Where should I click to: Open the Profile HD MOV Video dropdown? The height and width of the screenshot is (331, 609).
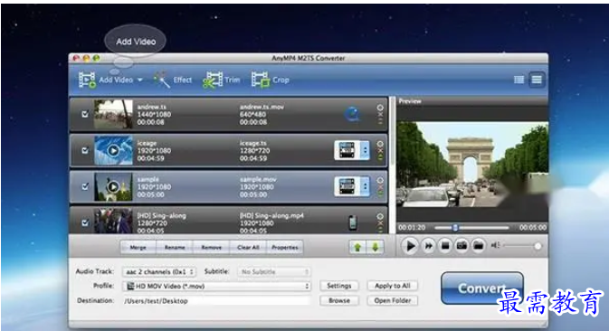(216, 286)
